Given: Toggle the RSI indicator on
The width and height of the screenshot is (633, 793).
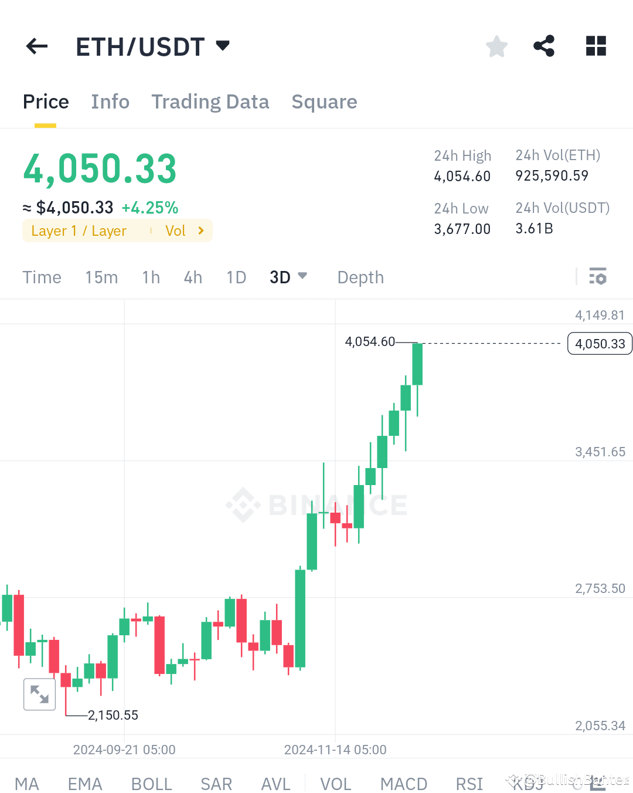Looking at the screenshot, I should point(469,783).
